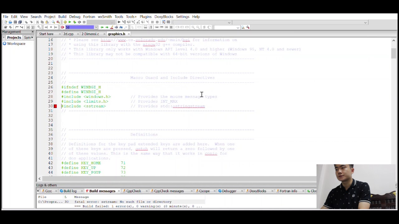Show more Management tabs with the arrow
The height and width of the screenshot is (224, 399).
tap(32, 38)
